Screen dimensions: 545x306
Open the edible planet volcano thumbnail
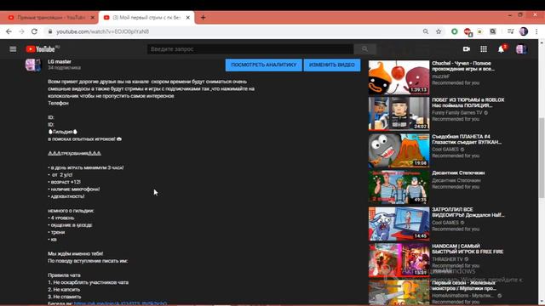pos(399,150)
